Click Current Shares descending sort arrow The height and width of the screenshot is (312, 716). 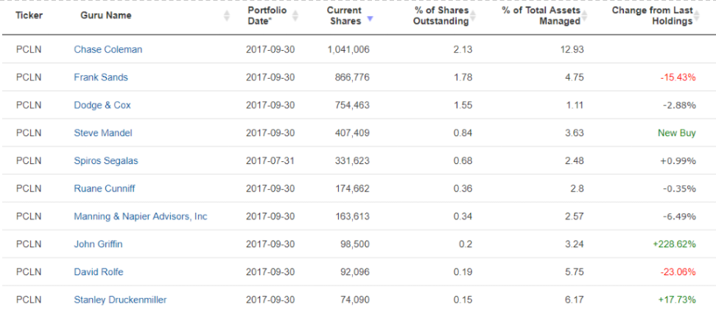(x=370, y=19)
